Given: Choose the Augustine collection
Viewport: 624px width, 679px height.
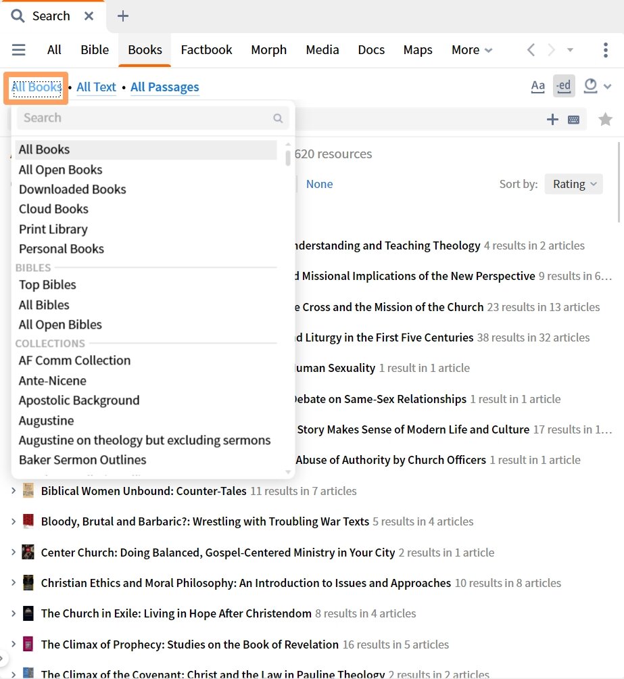Looking at the screenshot, I should coord(46,421).
